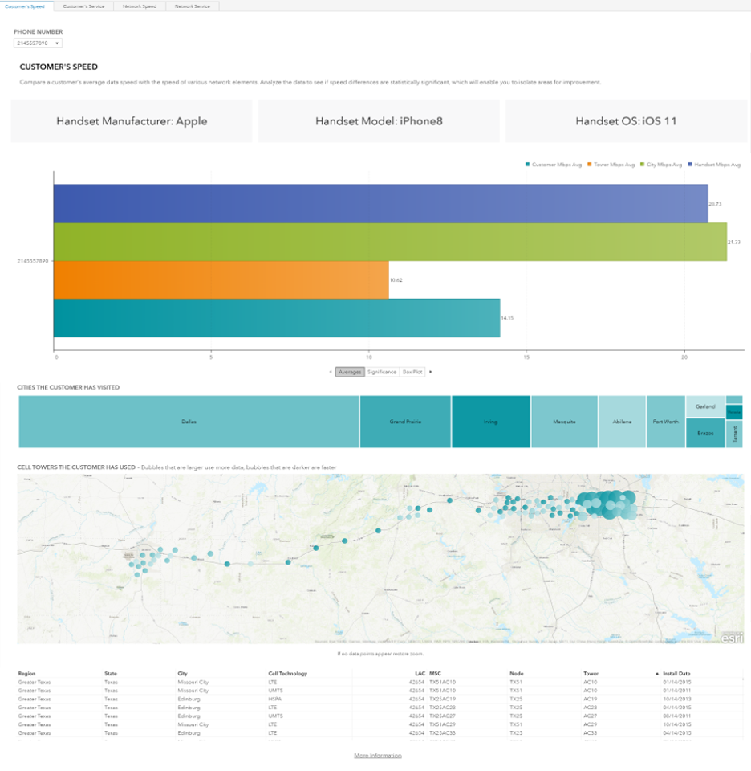Click the Esri logo on the map
The width and height of the screenshot is (751, 771).
[732, 638]
